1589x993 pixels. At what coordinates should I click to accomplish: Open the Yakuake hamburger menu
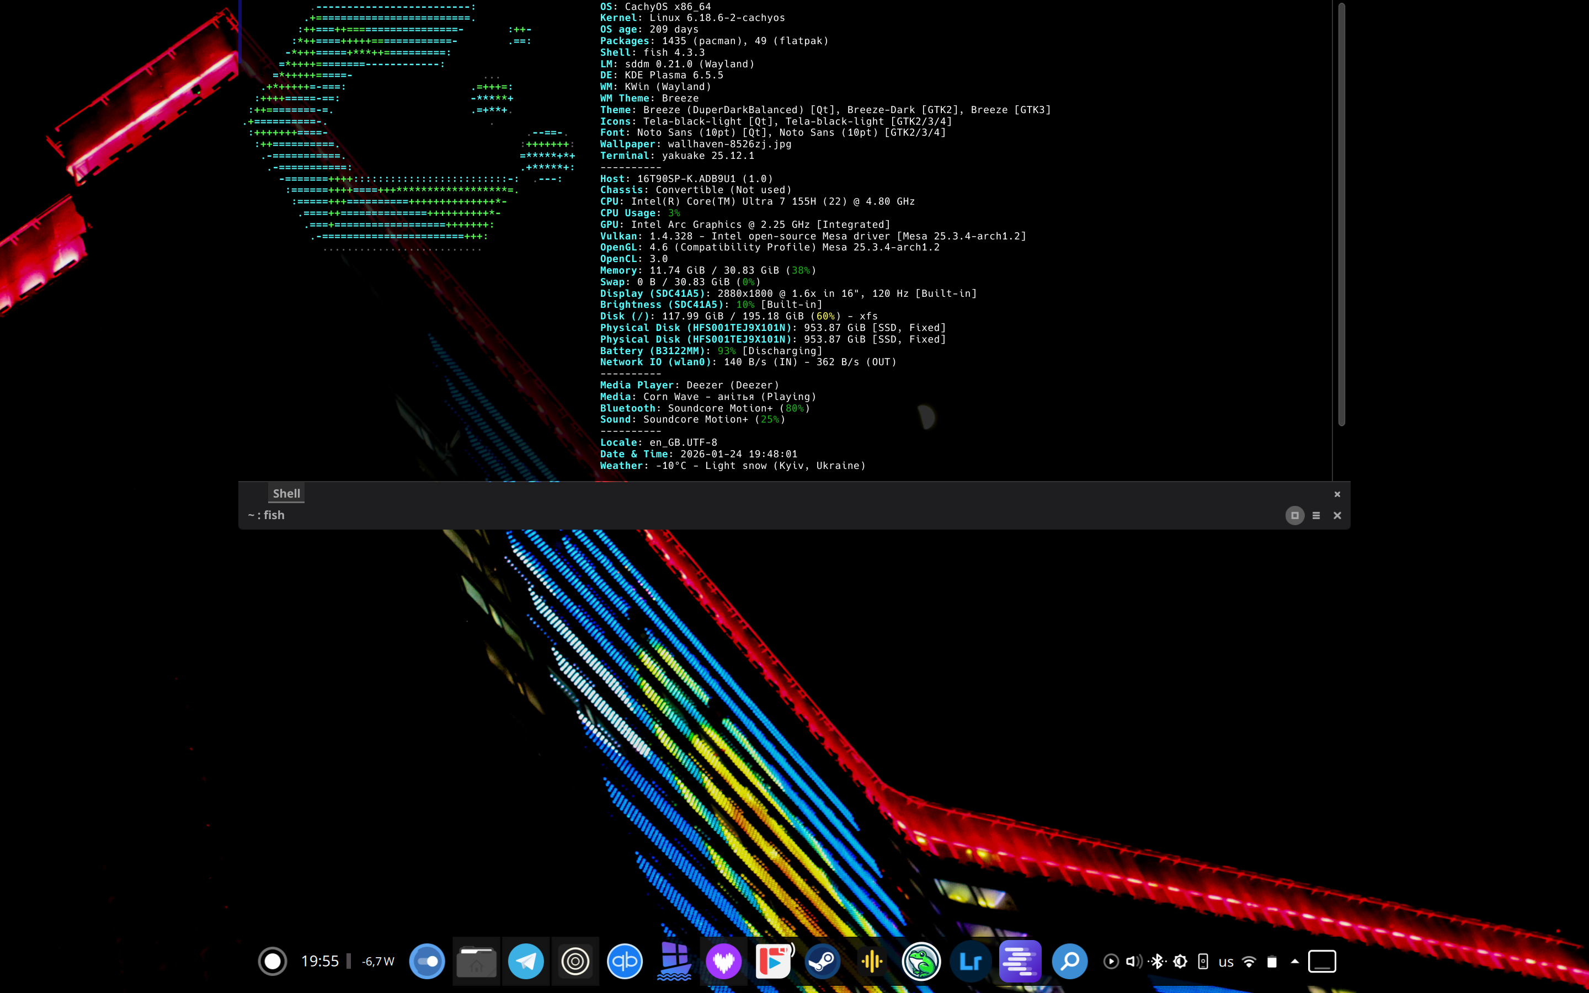[1316, 516]
